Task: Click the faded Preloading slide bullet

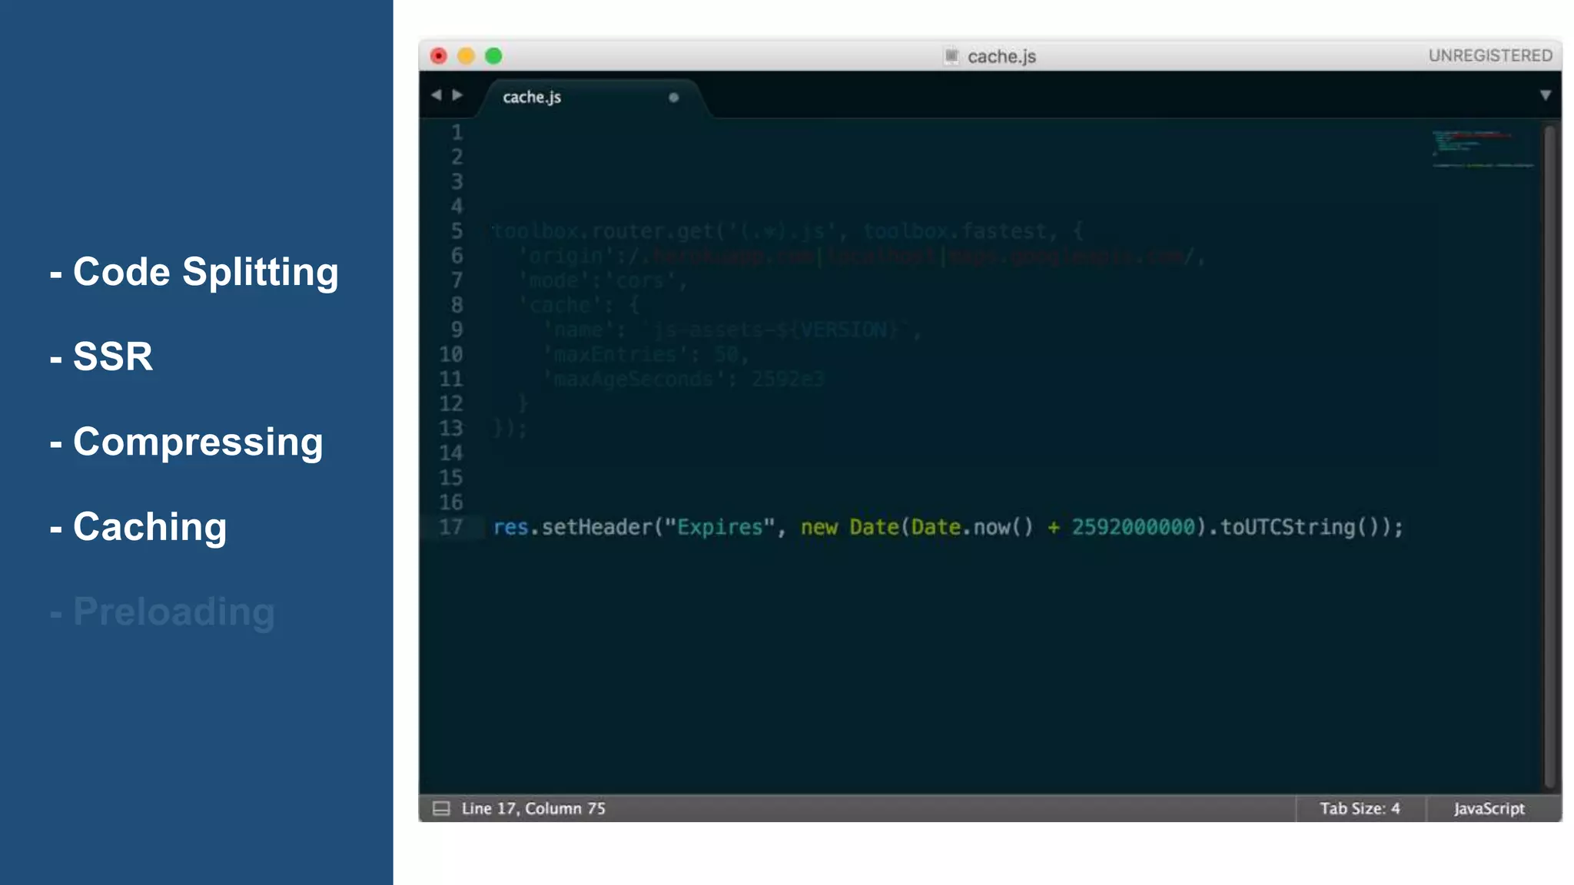Action: coord(162,612)
